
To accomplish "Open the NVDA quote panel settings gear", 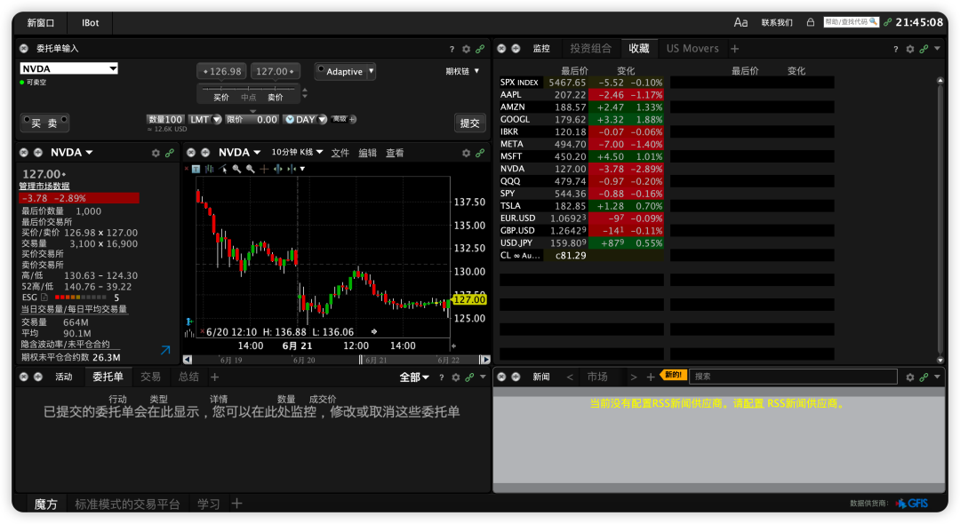I will (156, 153).
